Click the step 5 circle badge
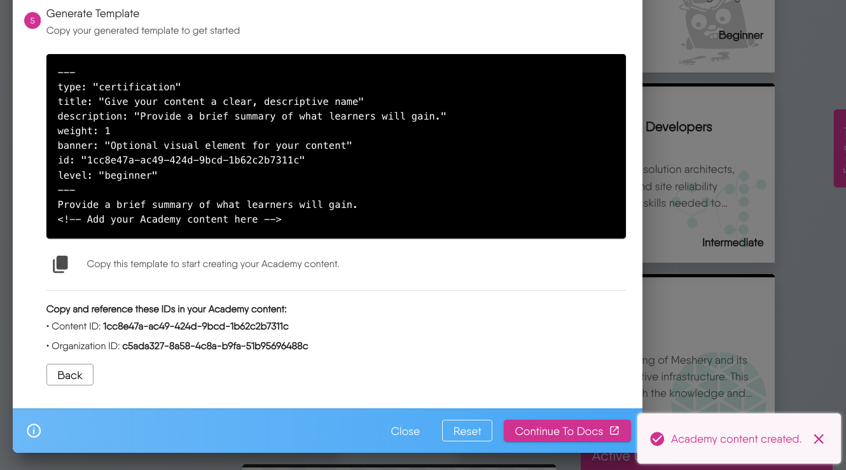 [32, 21]
